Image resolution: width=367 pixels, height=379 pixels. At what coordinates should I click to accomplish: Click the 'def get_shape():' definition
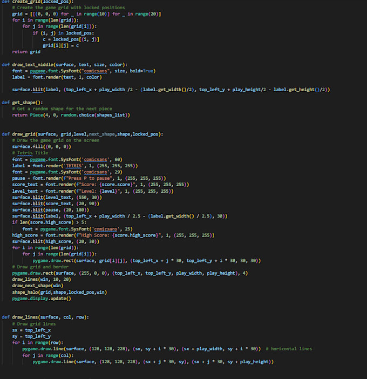click(x=22, y=103)
